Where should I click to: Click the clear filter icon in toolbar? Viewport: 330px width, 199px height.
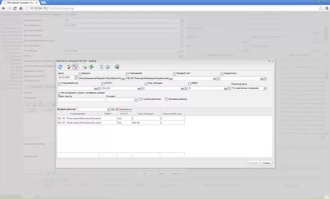tap(69, 67)
